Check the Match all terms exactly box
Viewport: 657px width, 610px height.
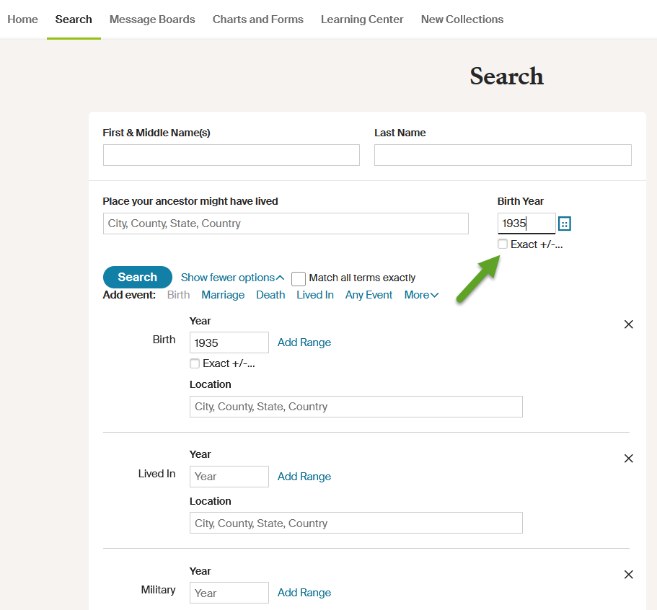(299, 278)
